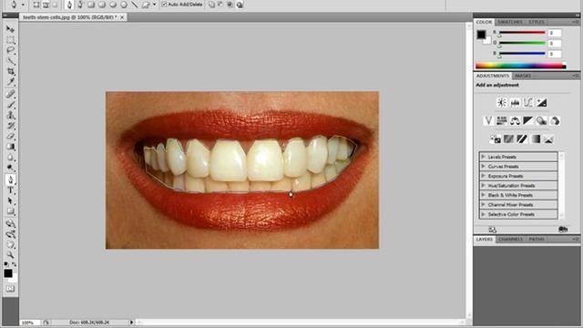This screenshot has height=328, width=583.
Task: Add a Gradient Map adjustment
Action: (536, 139)
